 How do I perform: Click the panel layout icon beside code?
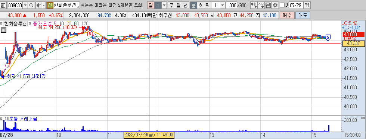click(x=3, y=5)
